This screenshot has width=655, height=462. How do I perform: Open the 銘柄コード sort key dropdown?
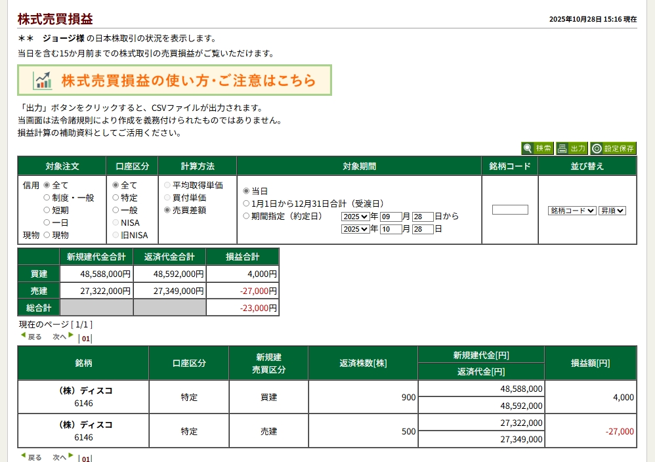tap(572, 211)
